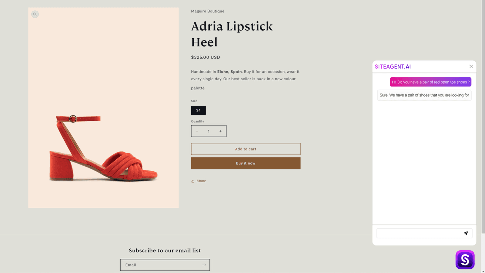Select size 34 option

click(x=198, y=110)
